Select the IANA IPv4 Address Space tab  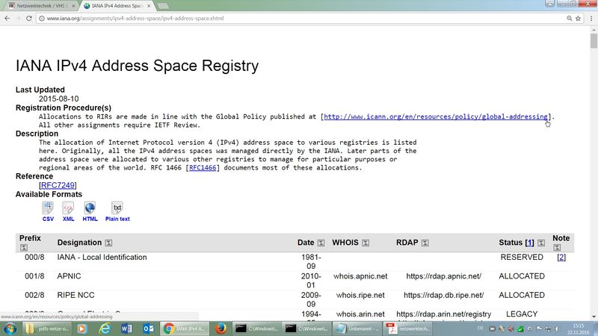(x=117, y=6)
